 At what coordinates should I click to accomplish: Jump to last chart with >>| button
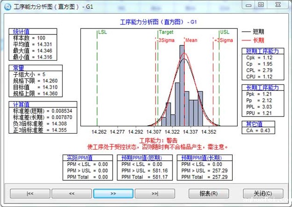[x=155, y=194]
